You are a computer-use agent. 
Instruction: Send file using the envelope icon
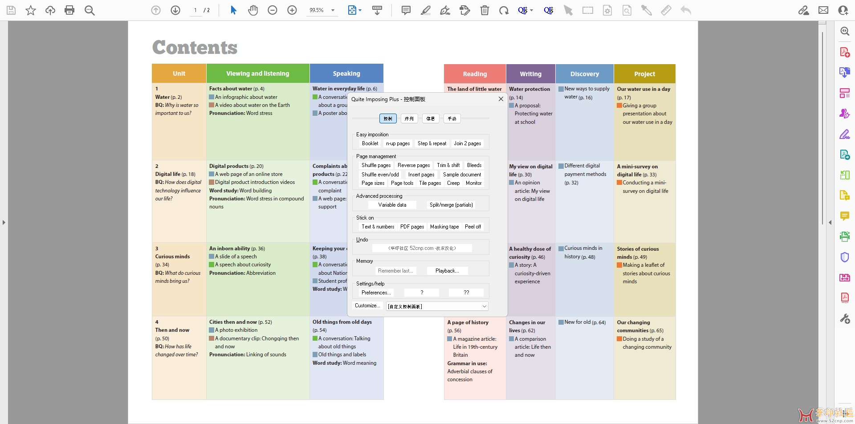pos(823,10)
